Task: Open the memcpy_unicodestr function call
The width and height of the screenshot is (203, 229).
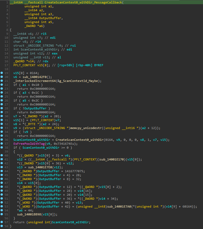Action: 86,128
